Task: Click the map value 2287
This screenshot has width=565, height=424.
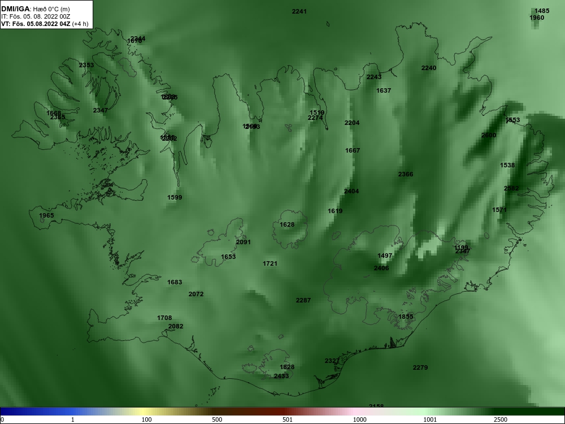Action: pos(303,300)
